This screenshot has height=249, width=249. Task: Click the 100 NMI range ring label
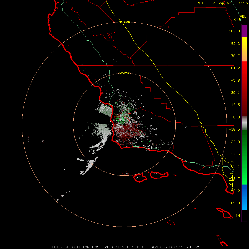tap(124, 22)
